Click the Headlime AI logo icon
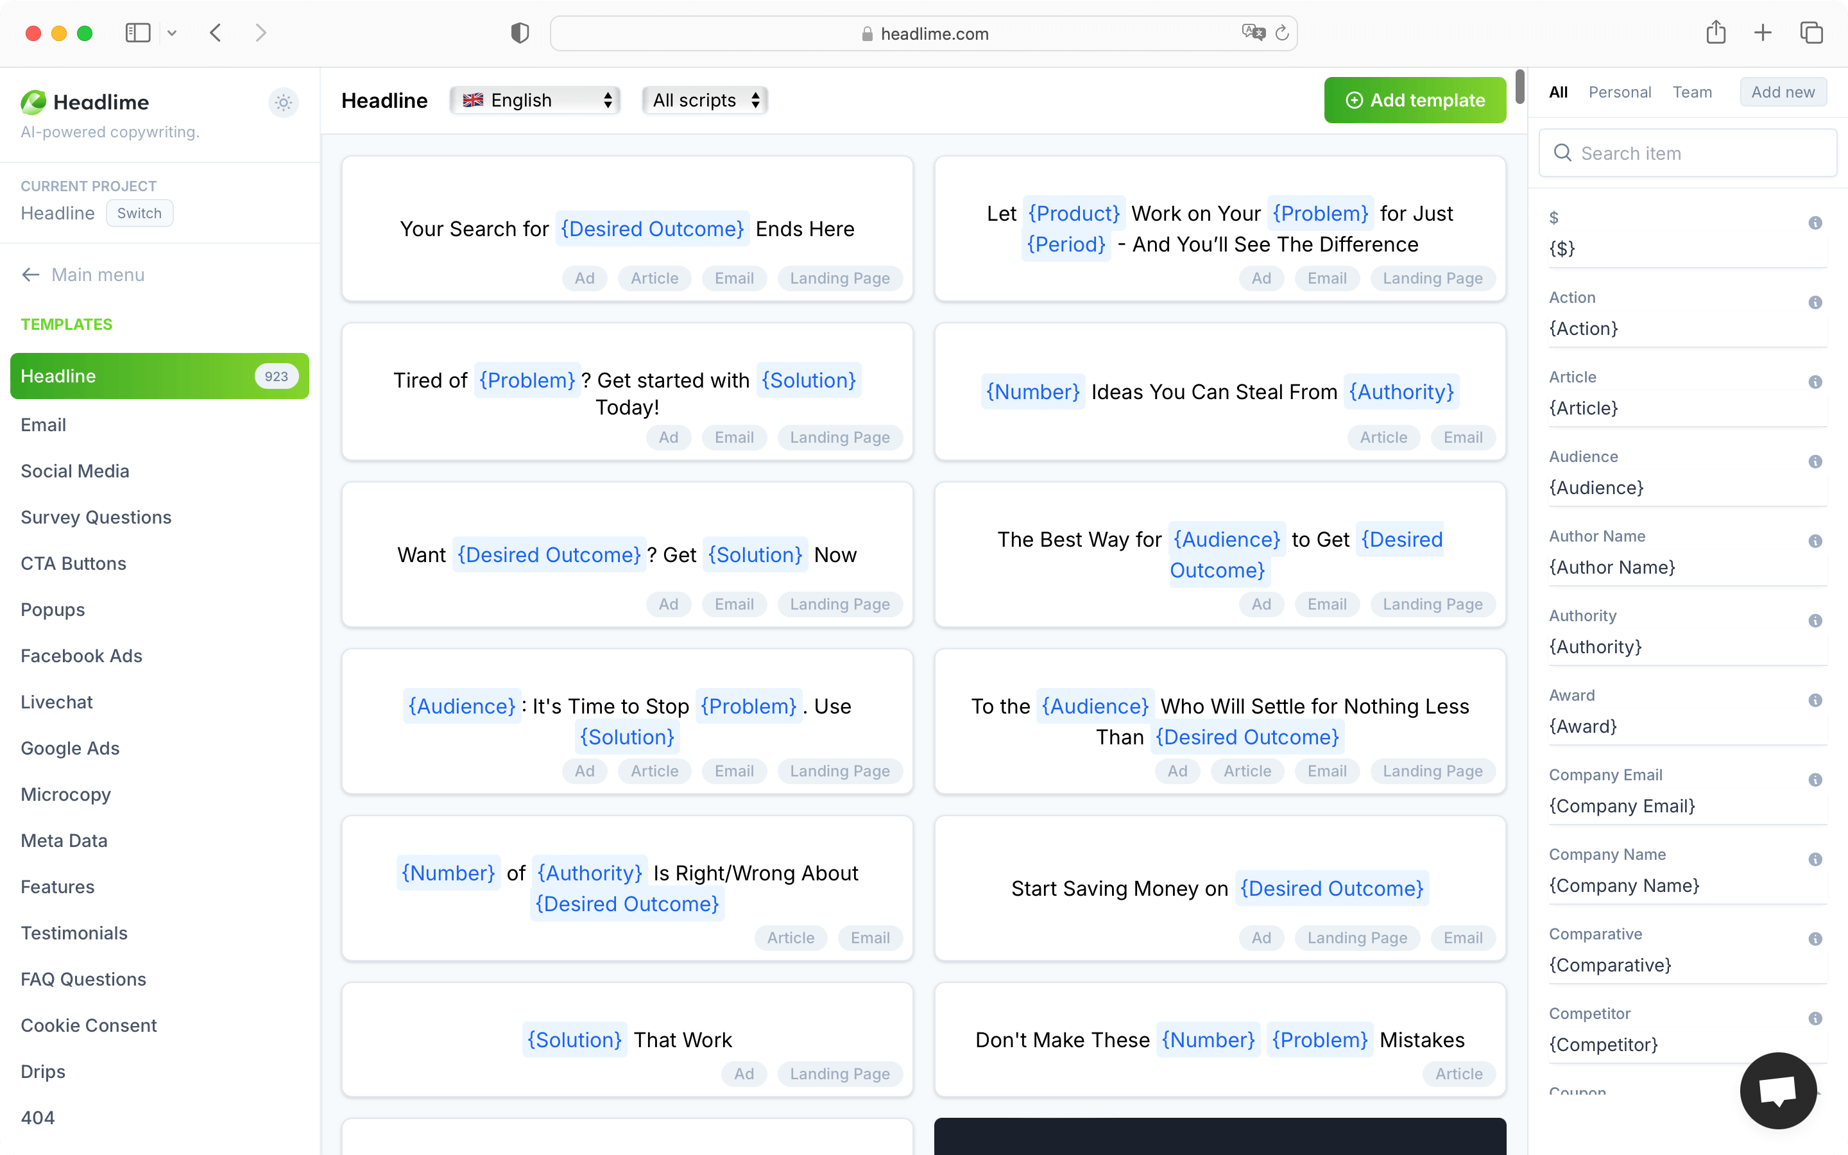 [x=33, y=101]
